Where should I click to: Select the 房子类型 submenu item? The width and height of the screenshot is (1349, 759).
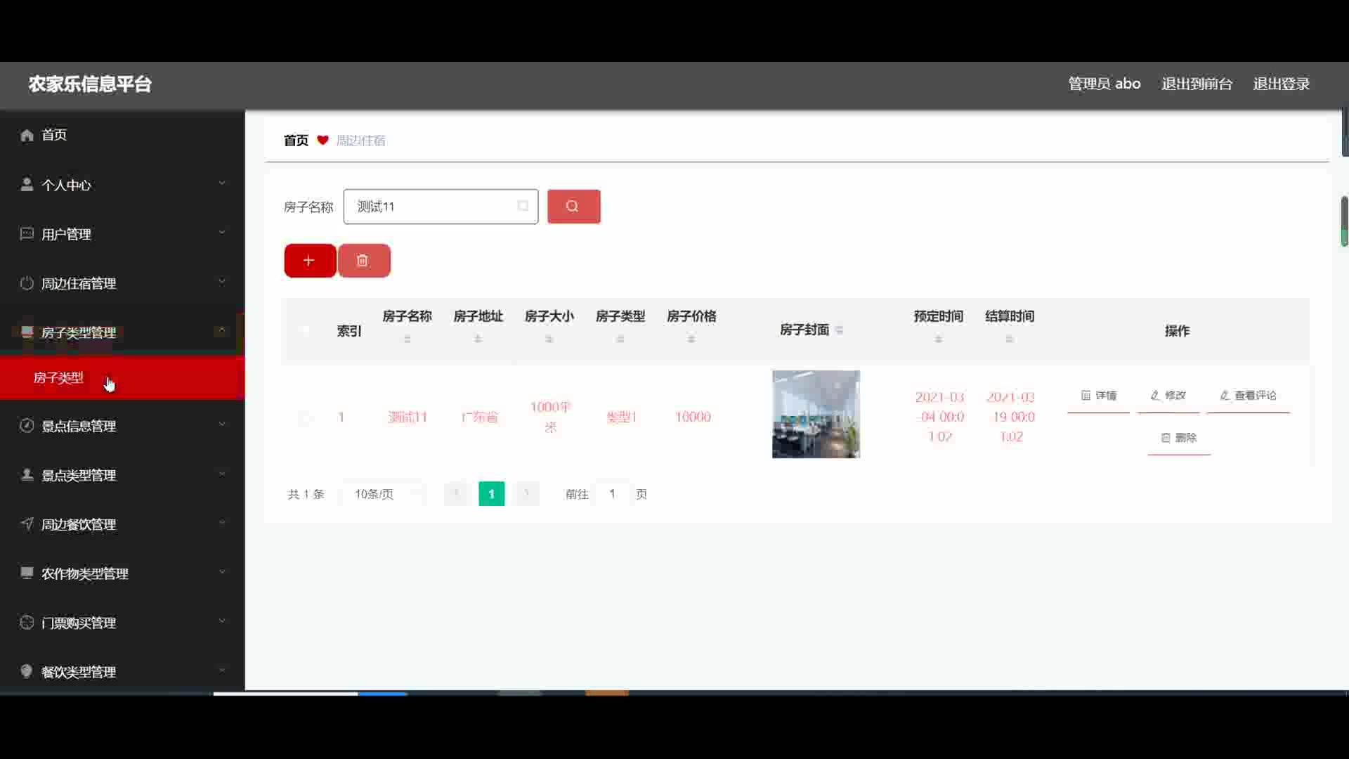click(59, 378)
